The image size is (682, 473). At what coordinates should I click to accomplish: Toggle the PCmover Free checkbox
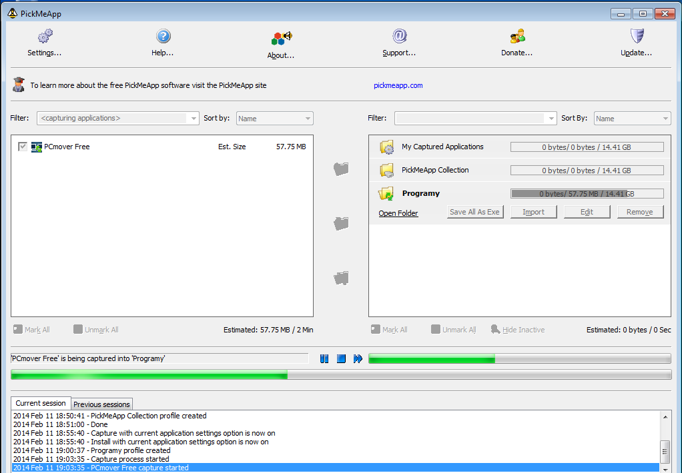click(23, 147)
